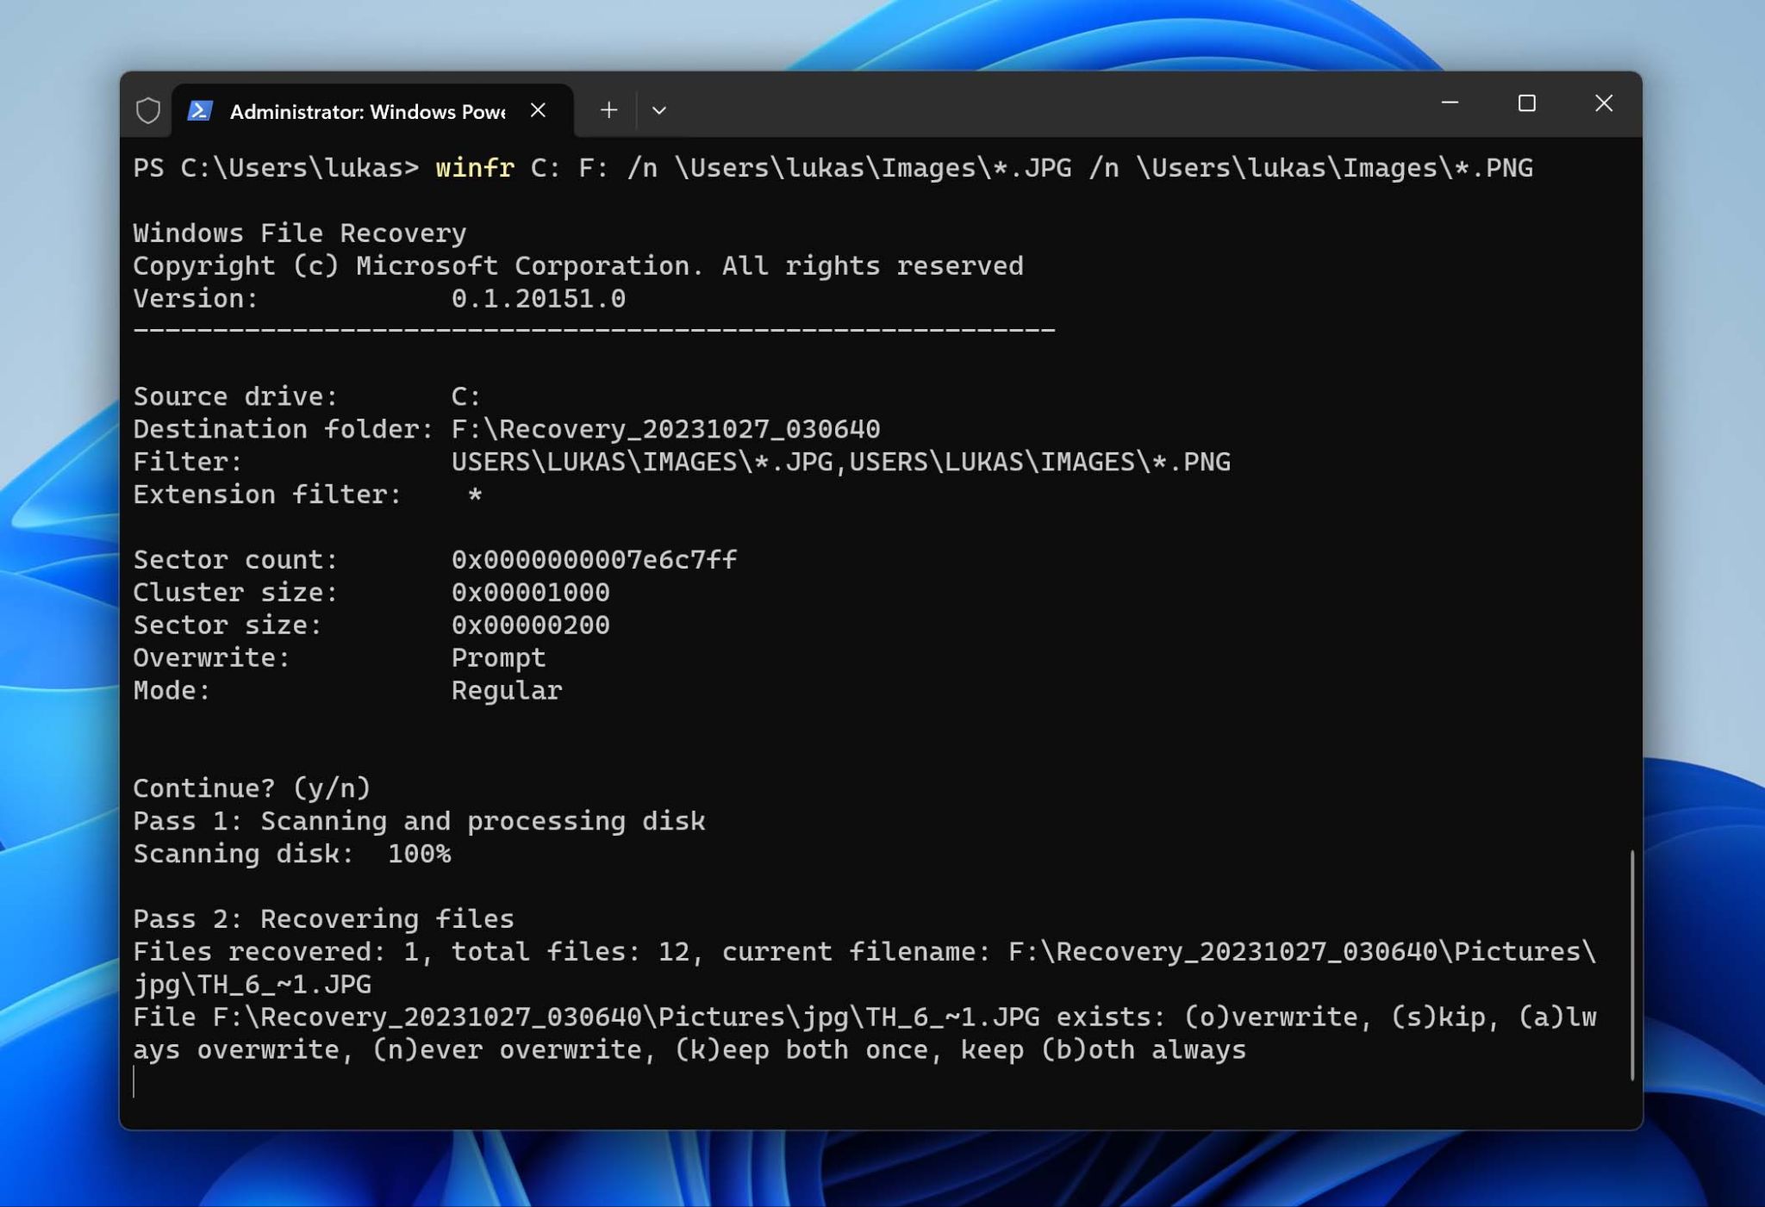Click the PowerShell icon on the tab
The width and height of the screenshot is (1765, 1207).
pyautogui.click(x=200, y=110)
